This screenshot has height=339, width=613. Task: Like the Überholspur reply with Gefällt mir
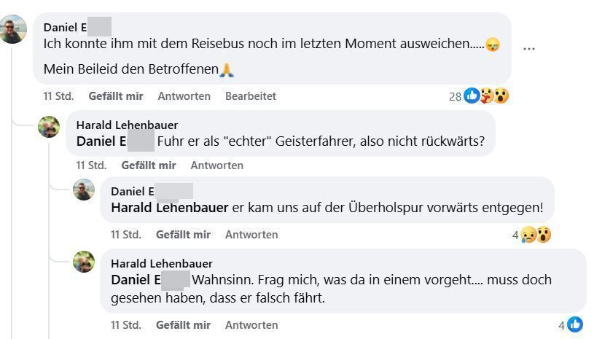[183, 235]
